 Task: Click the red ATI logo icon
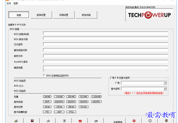click(x=80, y=121)
